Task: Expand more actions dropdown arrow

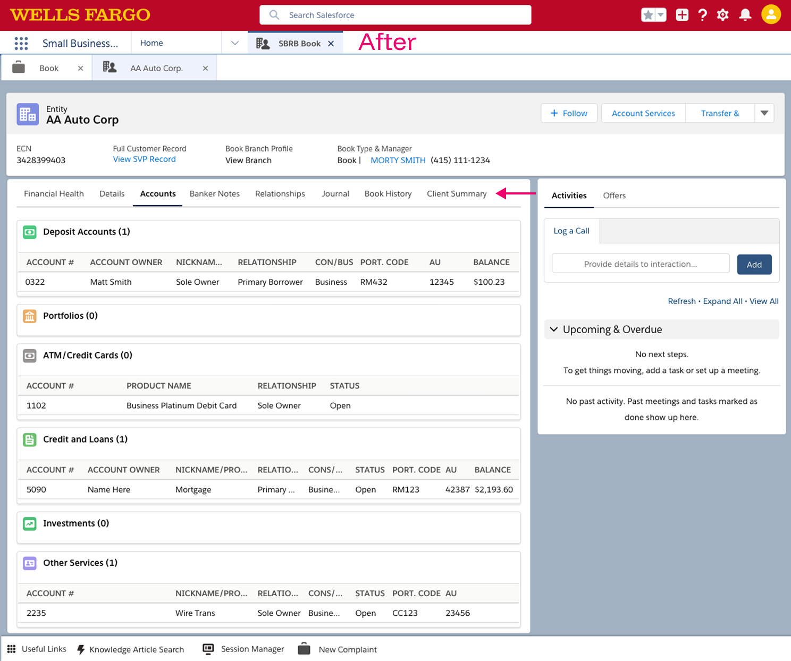Action: [x=764, y=113]
